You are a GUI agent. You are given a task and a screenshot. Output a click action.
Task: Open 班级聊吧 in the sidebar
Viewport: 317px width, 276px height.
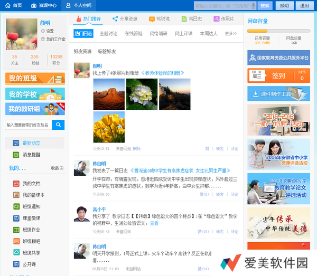tap(31, 241)
